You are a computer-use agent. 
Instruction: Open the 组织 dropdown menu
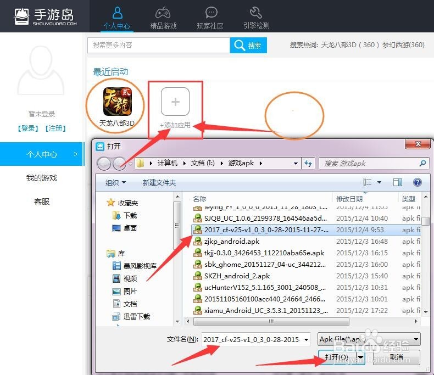115,182
